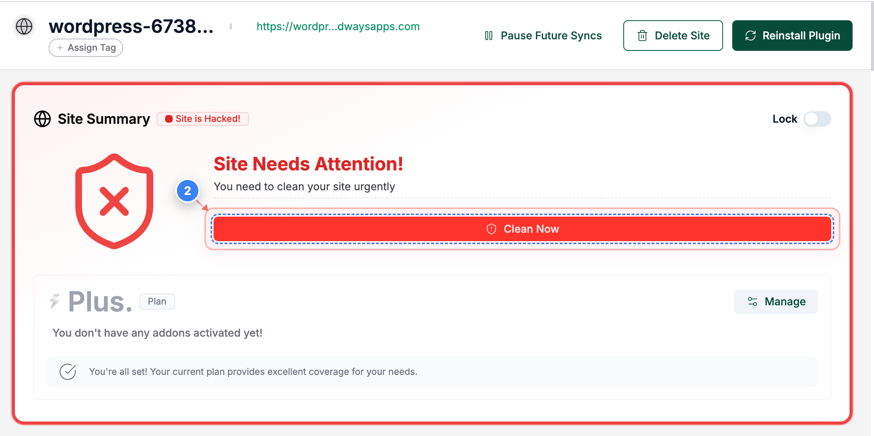Screen dimensions: 874x436
Task: Select the pause icon for future syncs
Action: (x=489, y=36)
